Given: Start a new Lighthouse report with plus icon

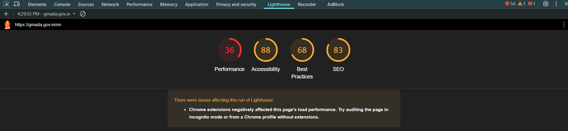Looking at the screenshot, I should click(6, 14).
